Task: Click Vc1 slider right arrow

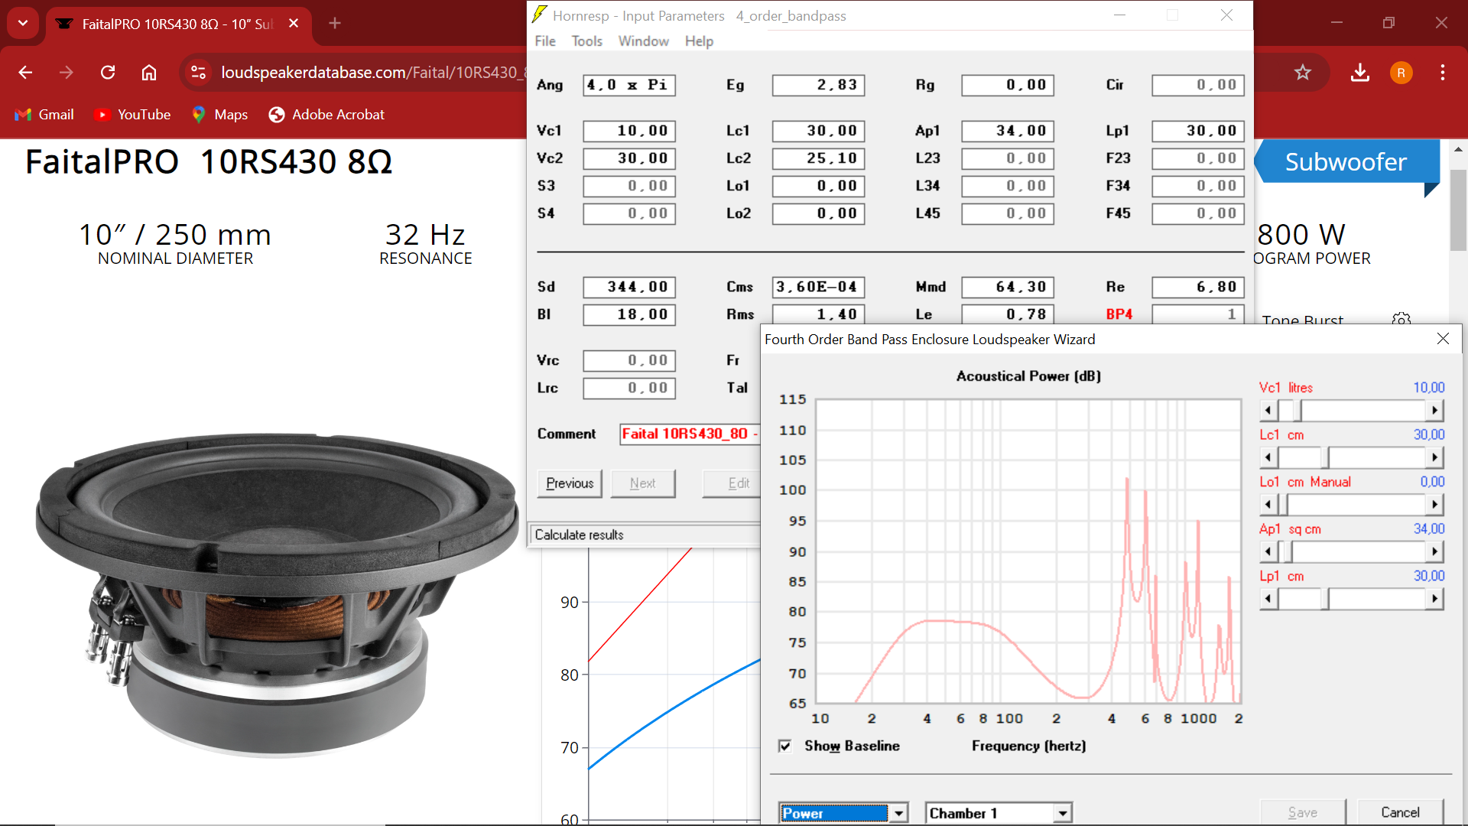Action: pyautogui.click(x=1434, y=411)
